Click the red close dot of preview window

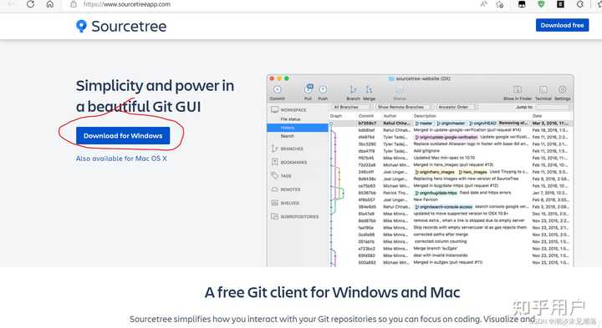272,78
